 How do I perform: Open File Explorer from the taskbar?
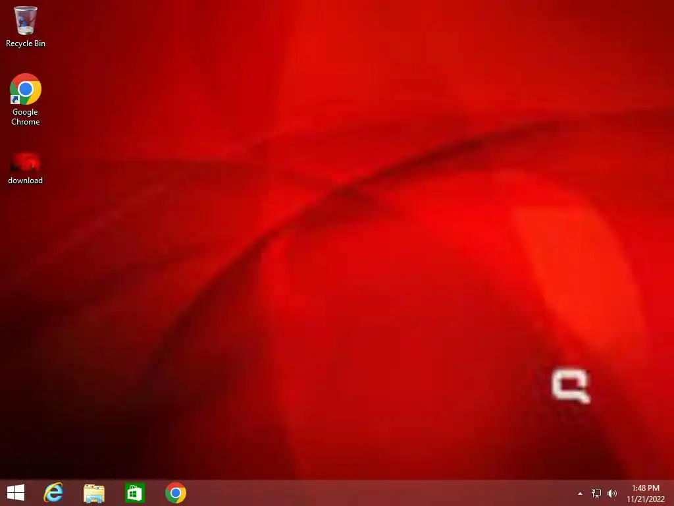[x=93, y=493]
